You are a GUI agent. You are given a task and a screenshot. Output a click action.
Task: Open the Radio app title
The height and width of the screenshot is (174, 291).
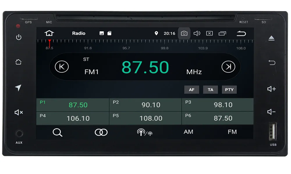point(79,33)
